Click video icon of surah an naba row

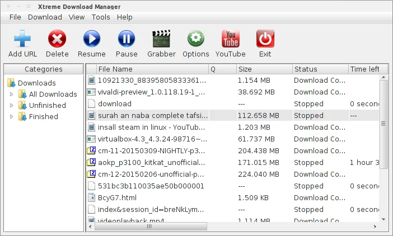click(x=91, y=115)
